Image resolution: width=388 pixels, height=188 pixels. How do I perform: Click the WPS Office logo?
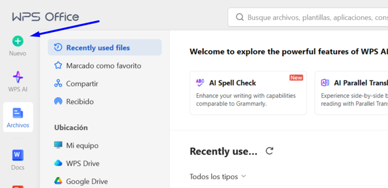pyautogui.click(x=46, y=17)
